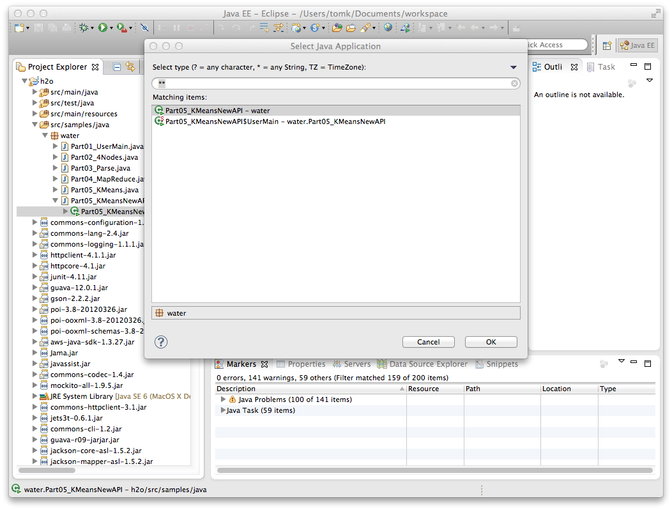Click the green Run icon in toolbar
Viewport: 672px width, 510px height.
point(102,27)
